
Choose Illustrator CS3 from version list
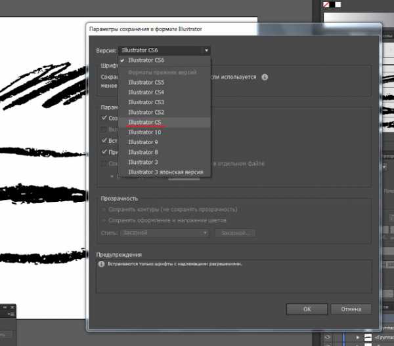(x=164, y=102)
